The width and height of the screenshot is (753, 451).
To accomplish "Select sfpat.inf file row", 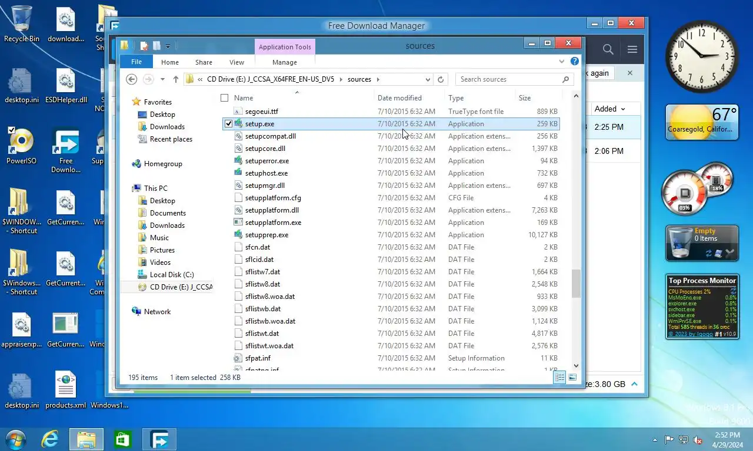I will pos(391,358).
